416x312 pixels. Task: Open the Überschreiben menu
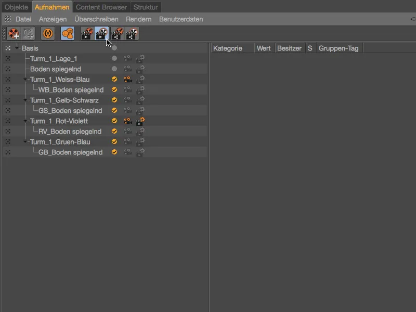pyautogui.click(x=96, y=19)
